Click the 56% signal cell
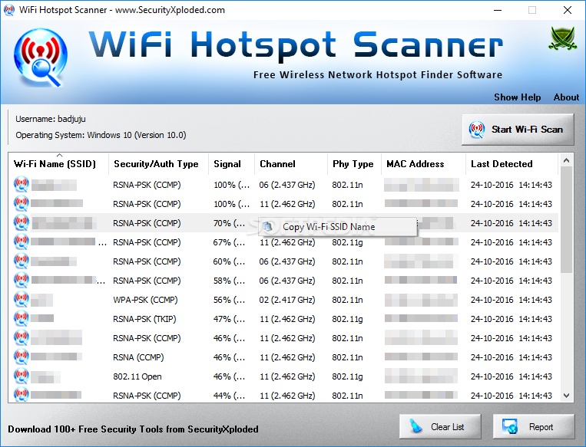 click(229, 300)
